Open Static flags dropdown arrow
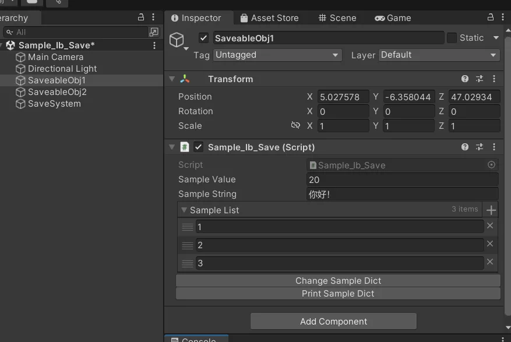Viewport: 511px width, 342px height. point(496,38)
